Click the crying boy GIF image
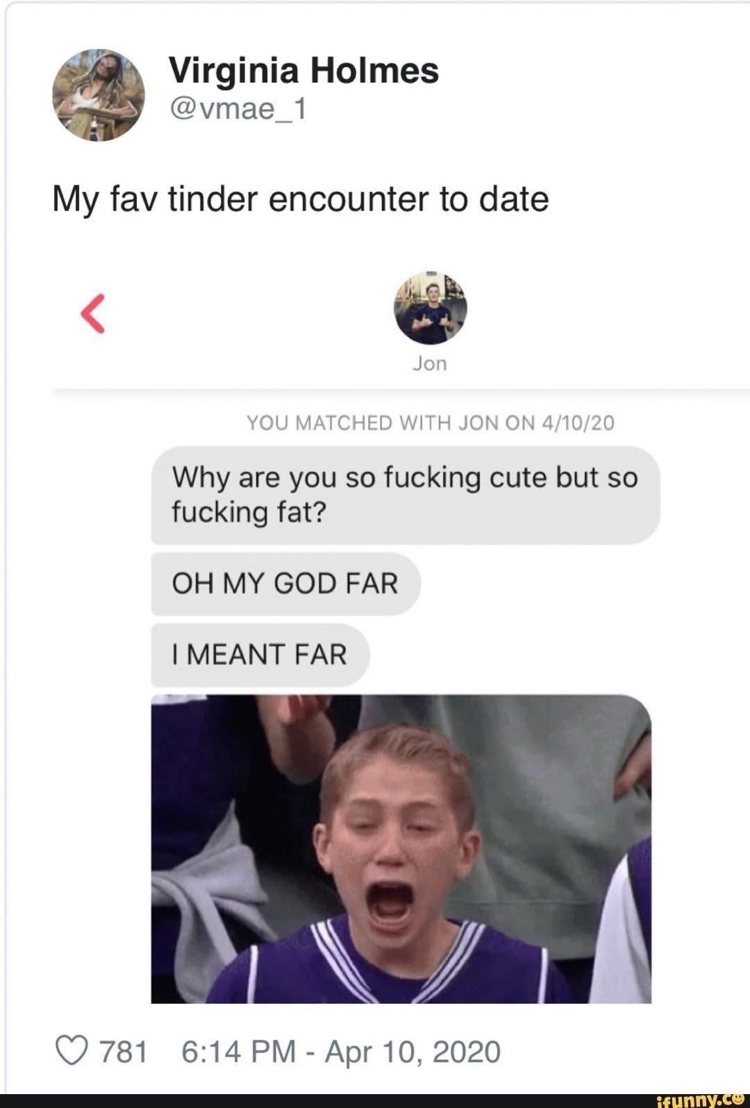Screen dimensions: 750x1108 pyautogui.click(x=401, y=849)
